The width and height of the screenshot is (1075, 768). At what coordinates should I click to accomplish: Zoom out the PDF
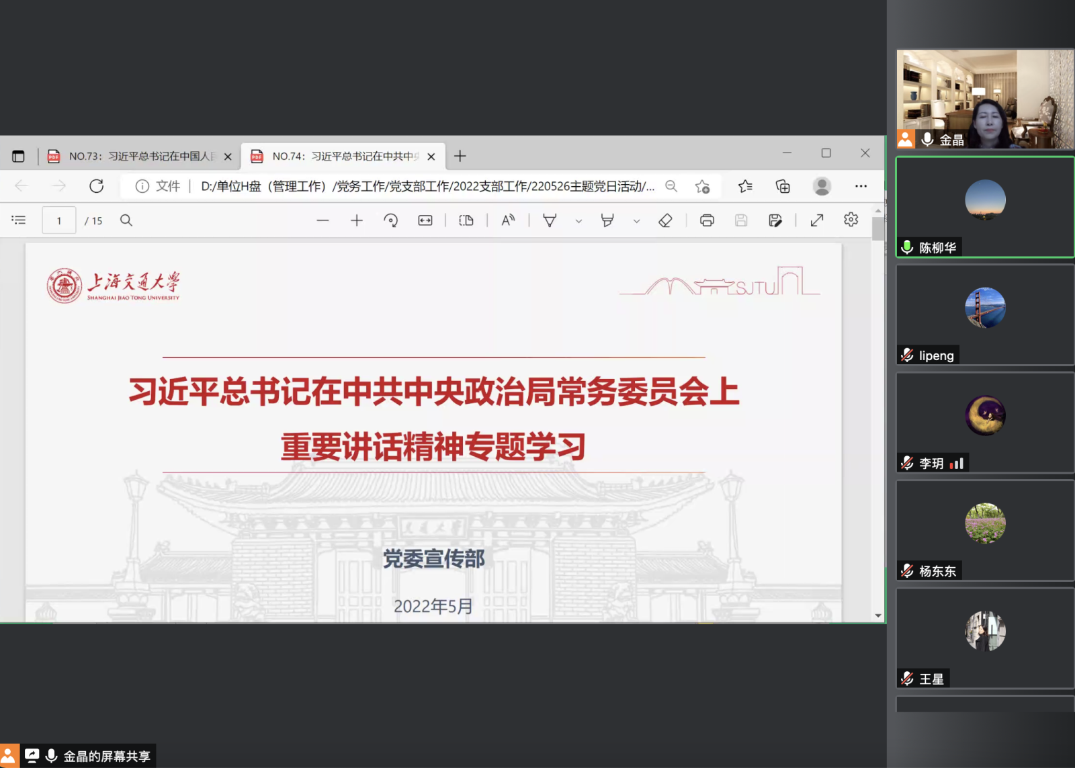click(323, 220)
